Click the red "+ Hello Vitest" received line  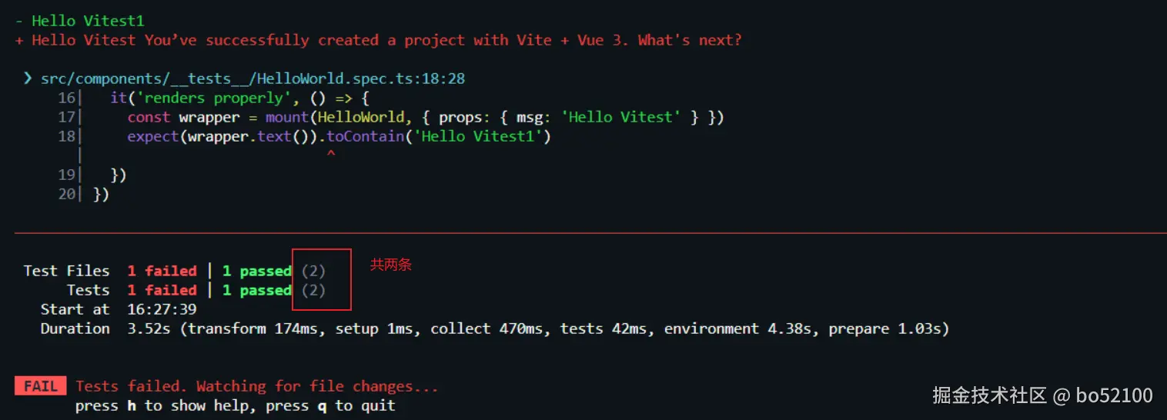click(x=378, y=40)
